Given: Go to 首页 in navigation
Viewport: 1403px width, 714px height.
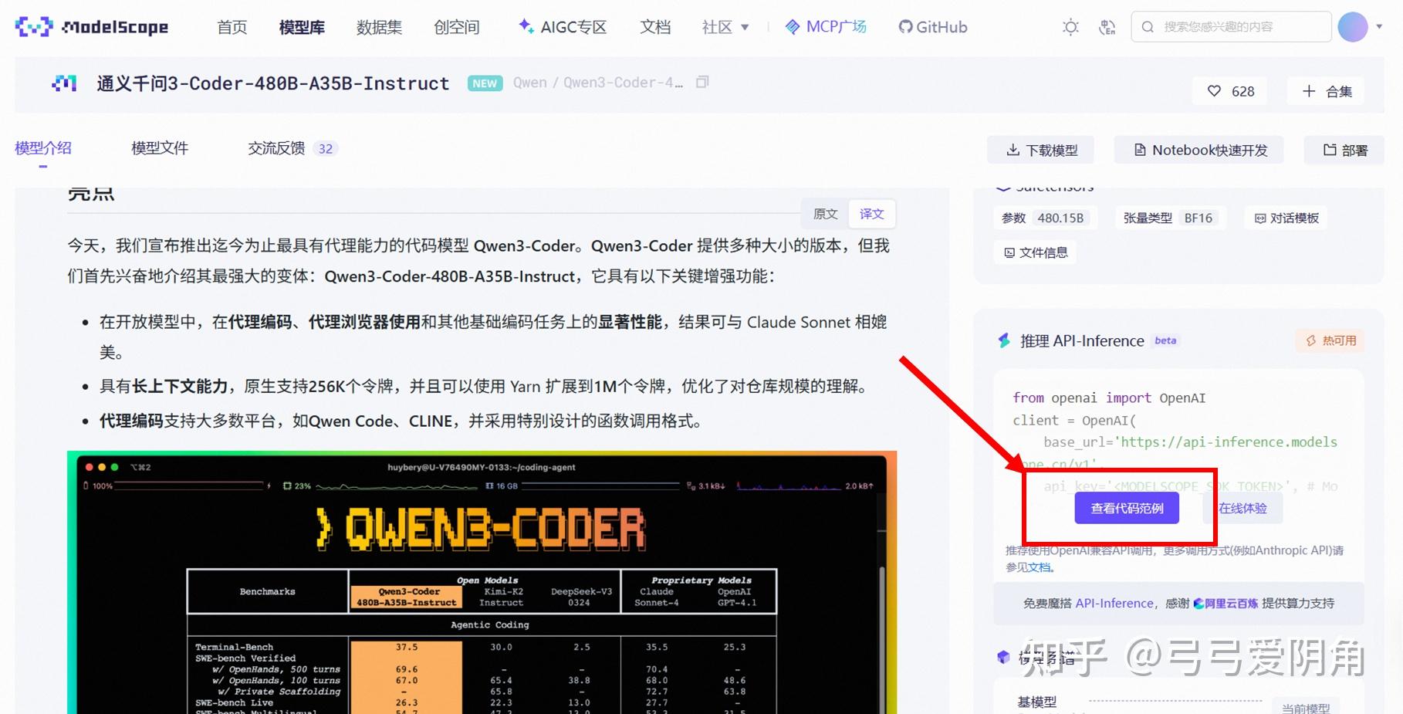Looking at the screenshot, I should coord(232,27).
